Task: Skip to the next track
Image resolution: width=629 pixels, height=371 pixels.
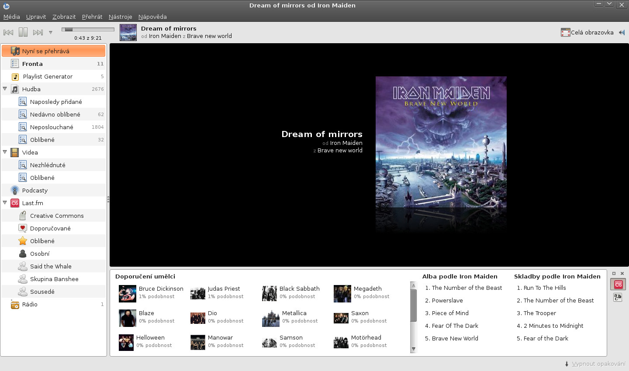Action: coord(38,32)
